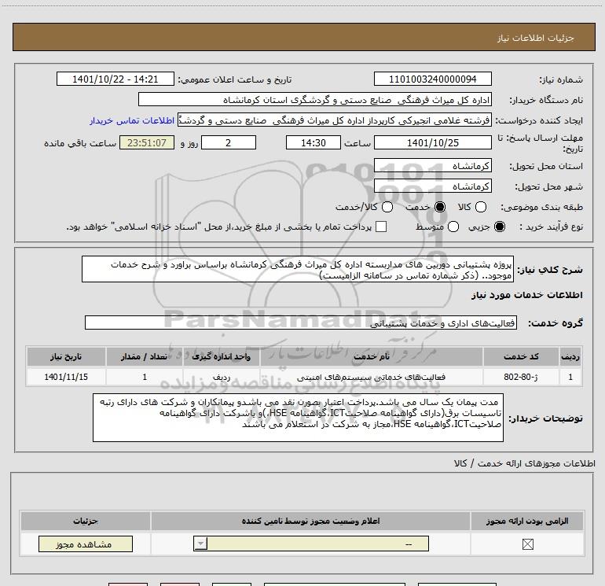Click the security systems service name cell
Screen dimensions: 605x586
pyautogui.click(x=371, y=377)
